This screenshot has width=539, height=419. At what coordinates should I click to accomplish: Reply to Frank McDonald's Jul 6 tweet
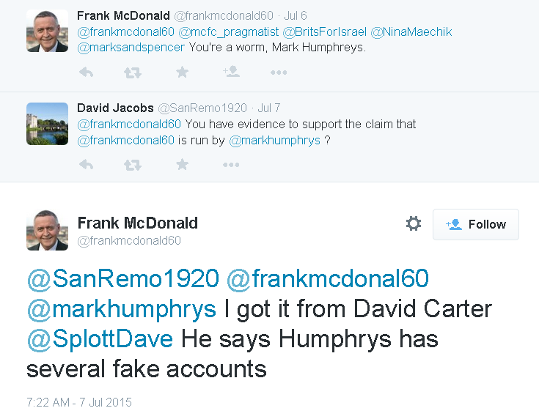click(x=86, y=73)
